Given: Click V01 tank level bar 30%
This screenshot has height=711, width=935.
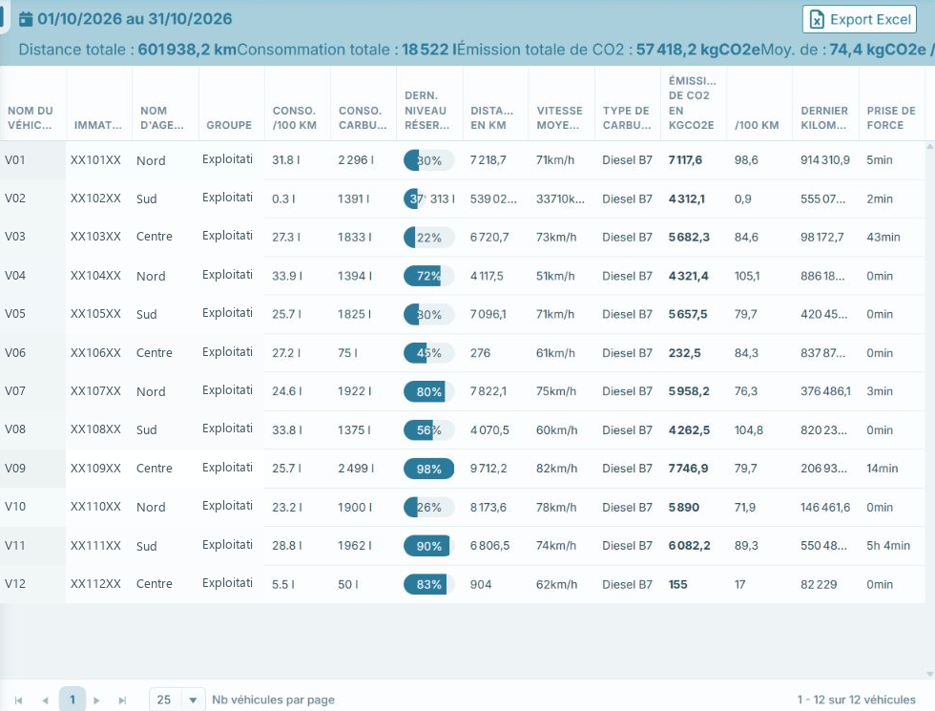Looking at the screenshot, I should click(x=428, y=160).
